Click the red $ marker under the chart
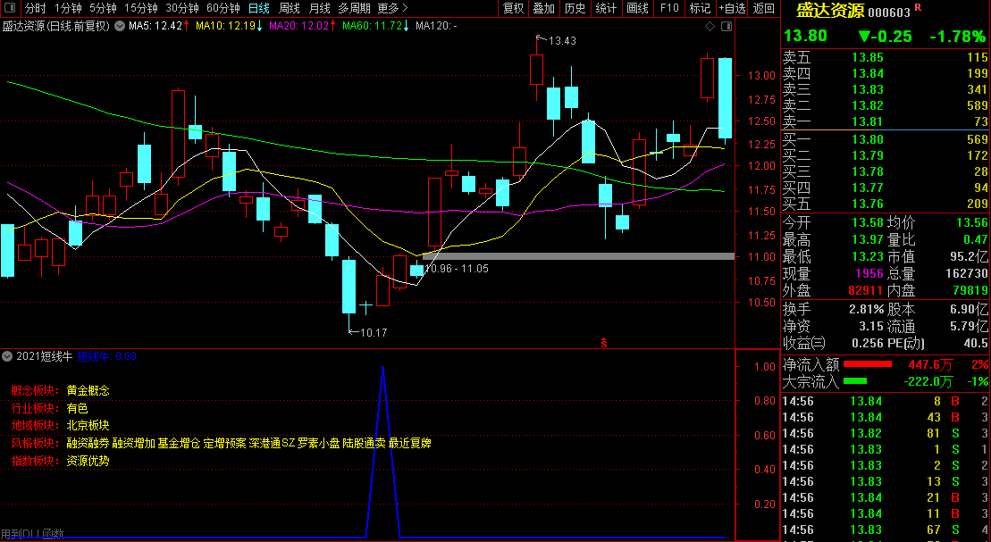Screen dimensions: 991x542 point(604,343)
